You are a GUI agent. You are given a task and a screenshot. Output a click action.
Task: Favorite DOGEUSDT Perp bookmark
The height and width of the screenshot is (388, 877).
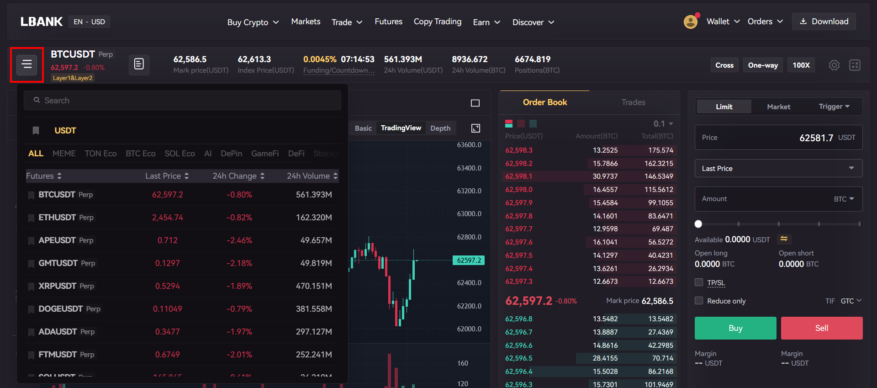[32, 309]
